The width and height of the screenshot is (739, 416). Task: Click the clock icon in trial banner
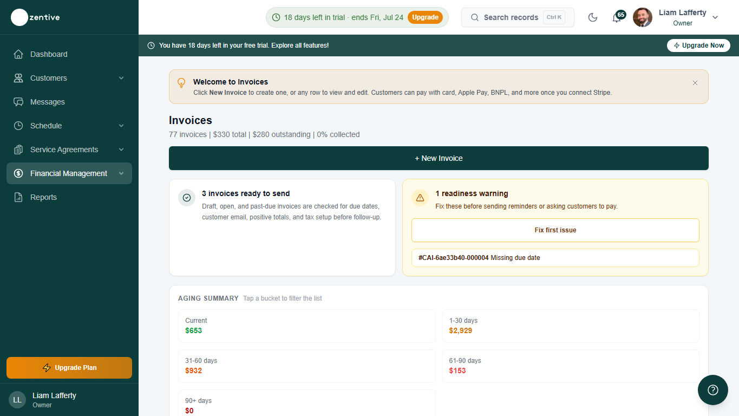[x=151, y=45]
